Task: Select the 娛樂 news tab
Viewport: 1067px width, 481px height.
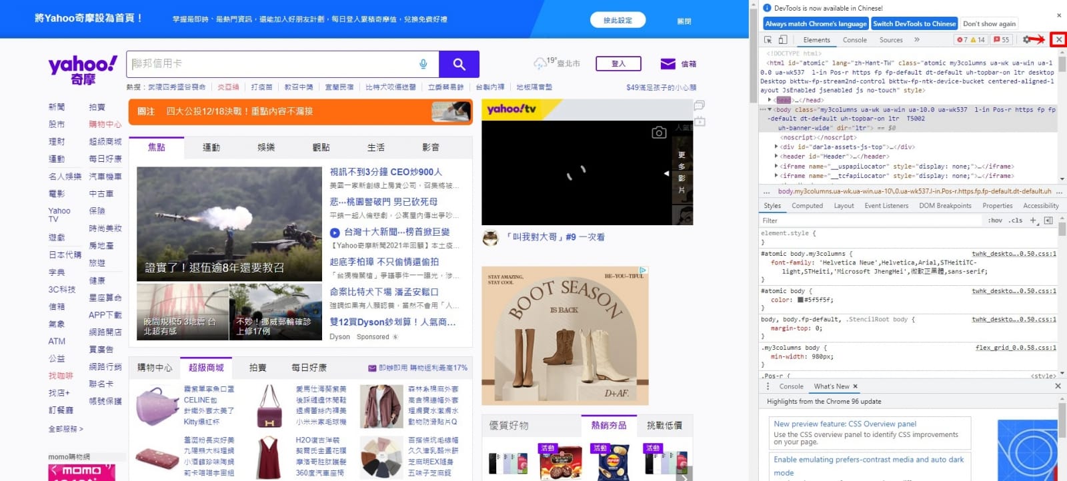Action: (x=266, y=147)
